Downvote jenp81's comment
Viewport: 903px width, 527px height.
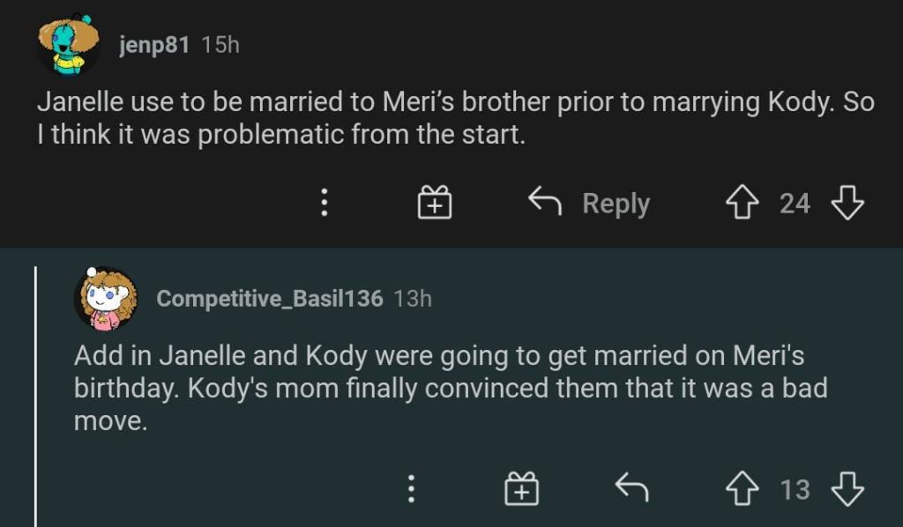tap(847, 204)
